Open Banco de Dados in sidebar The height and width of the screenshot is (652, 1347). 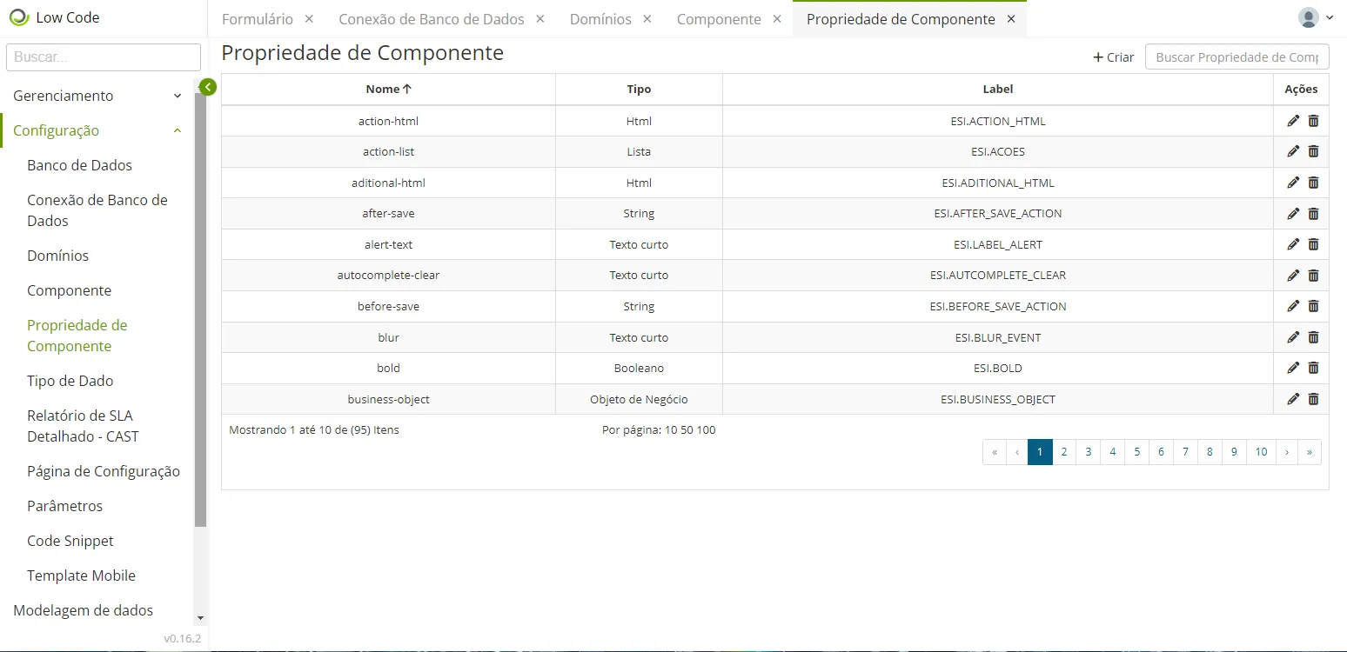(x=79, y=165)
